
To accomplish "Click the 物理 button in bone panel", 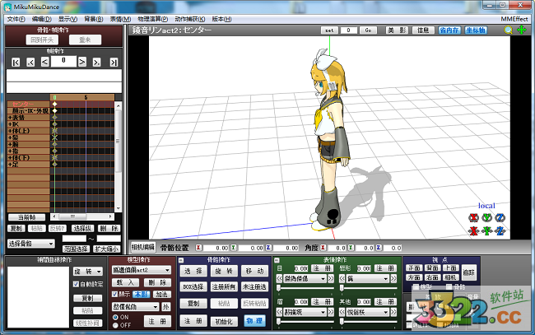I will tap(254, 320).
